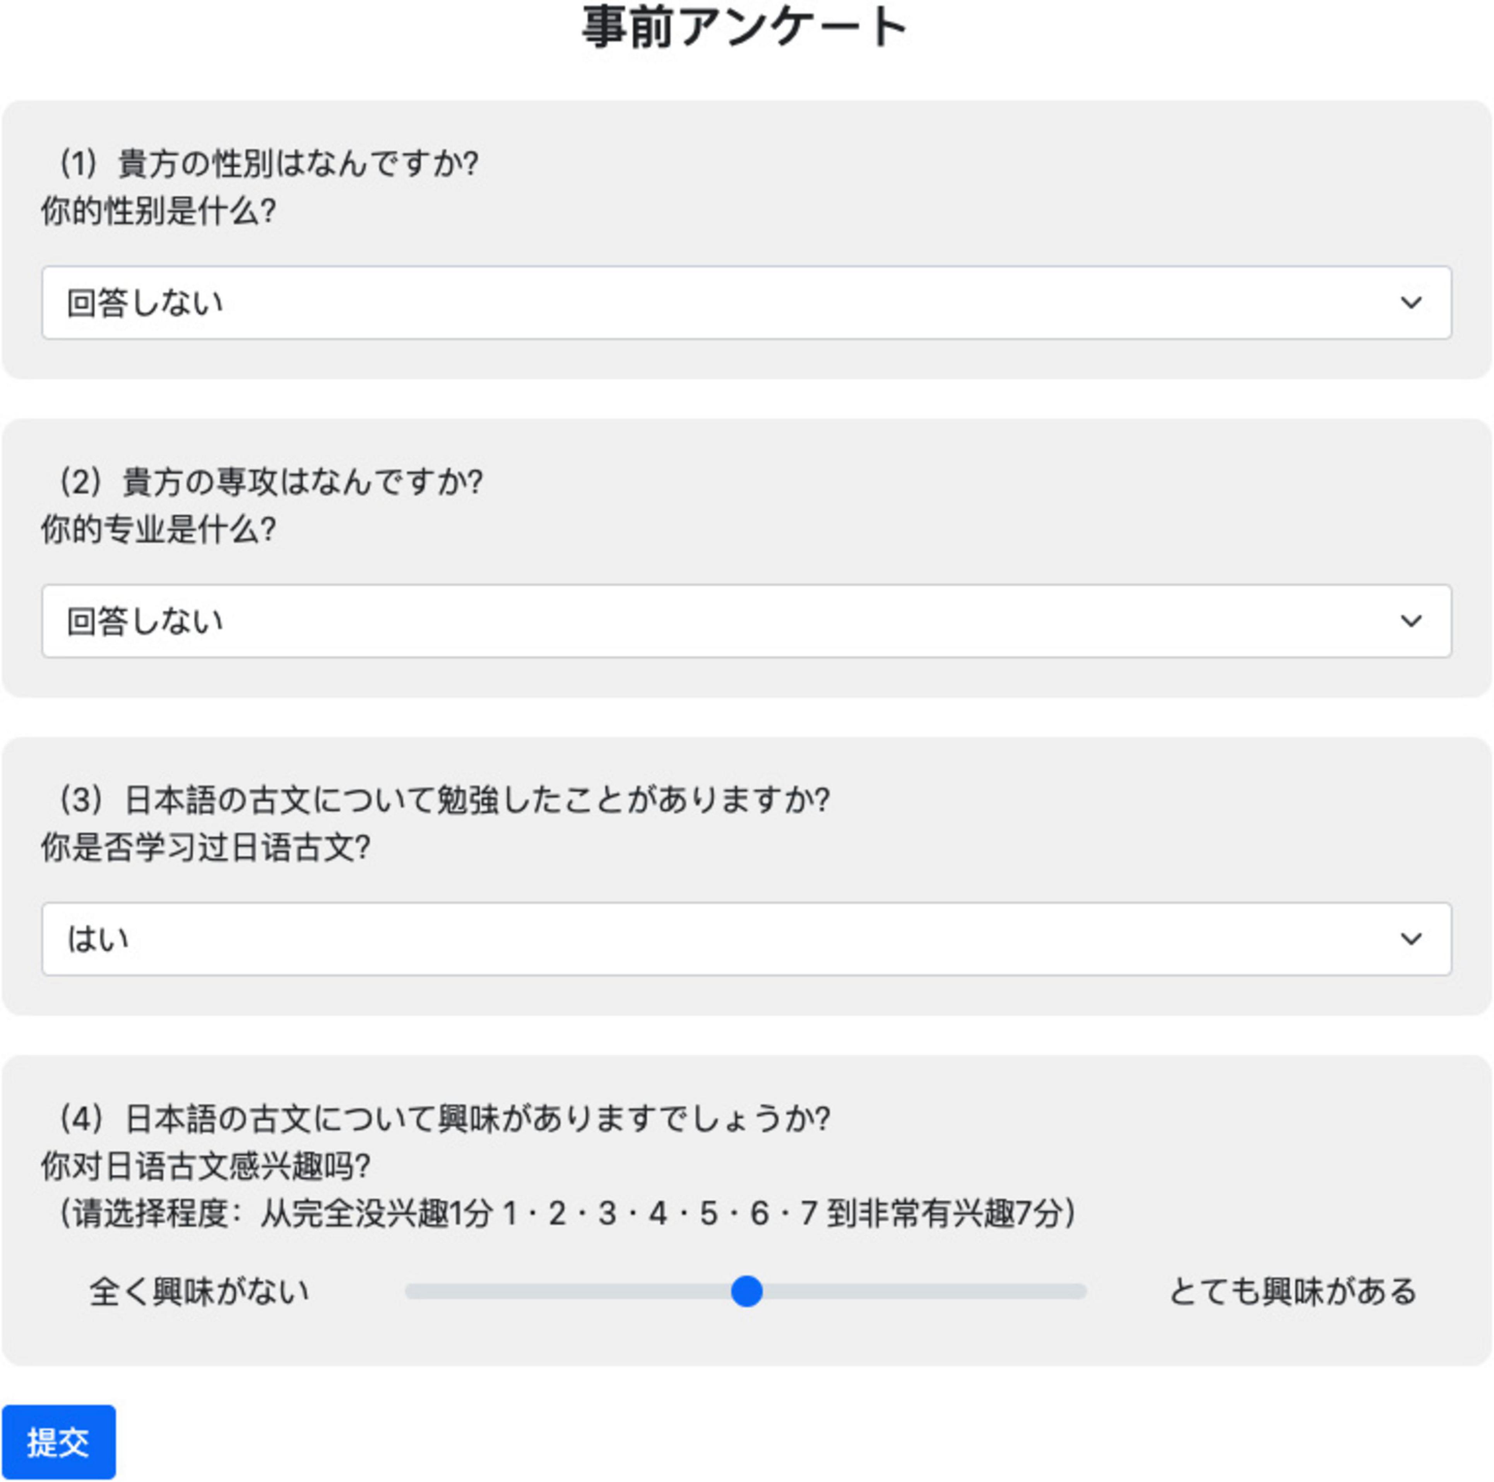Click the slider track right of the thumb
The width and height of the screenshot is (1494, 1482).
925,1291
